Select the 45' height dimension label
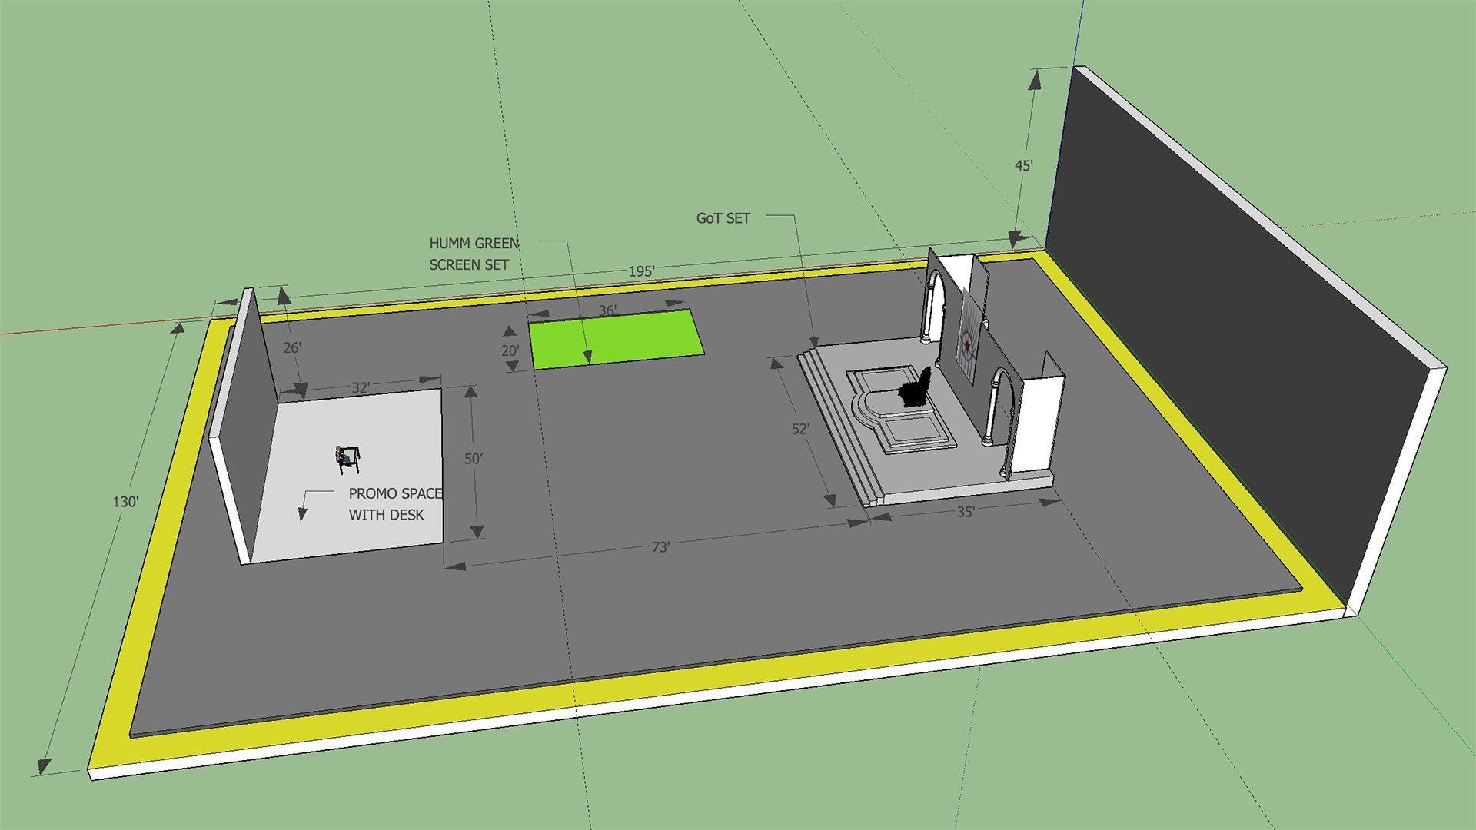The height and width of the screenshot is (830, 1476). [x=1023, y=165]
